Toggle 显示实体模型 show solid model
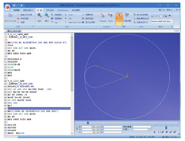Image resolution: width=185 pixels, height=141 pixels. (134, 15)
